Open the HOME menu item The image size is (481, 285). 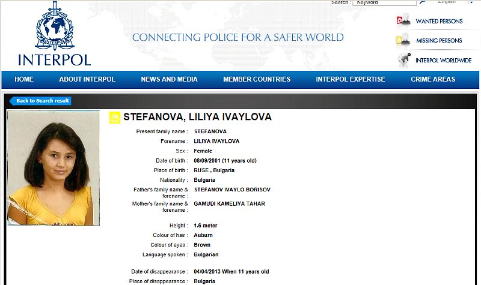(24, 79)
